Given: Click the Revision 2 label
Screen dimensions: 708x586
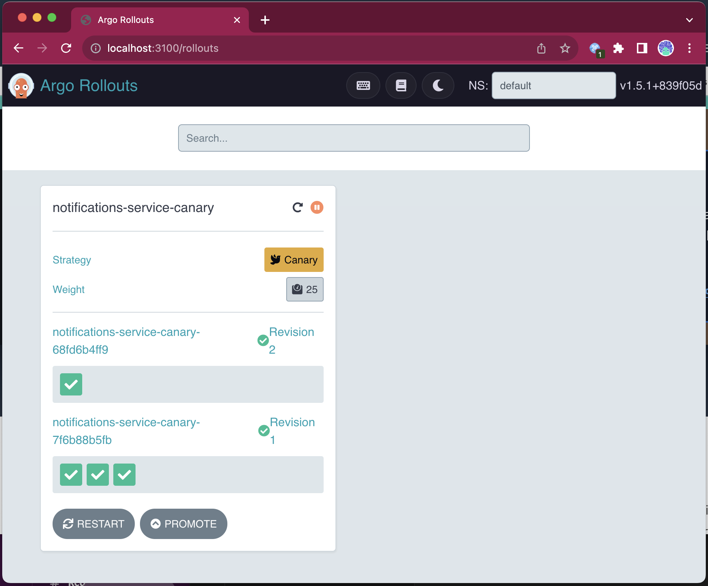Looking at the screenshot, I should pyautogui.click(x=291, y=341).
